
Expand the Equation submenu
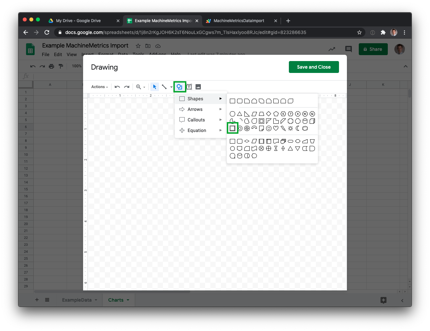tap(200, 130)
